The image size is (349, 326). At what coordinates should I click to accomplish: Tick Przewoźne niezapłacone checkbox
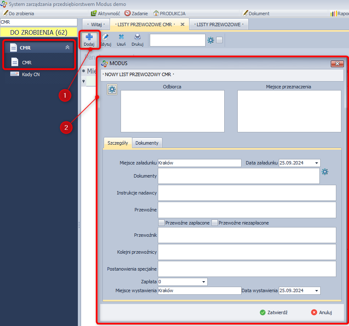pyautogui.click(x=214, y=223)
